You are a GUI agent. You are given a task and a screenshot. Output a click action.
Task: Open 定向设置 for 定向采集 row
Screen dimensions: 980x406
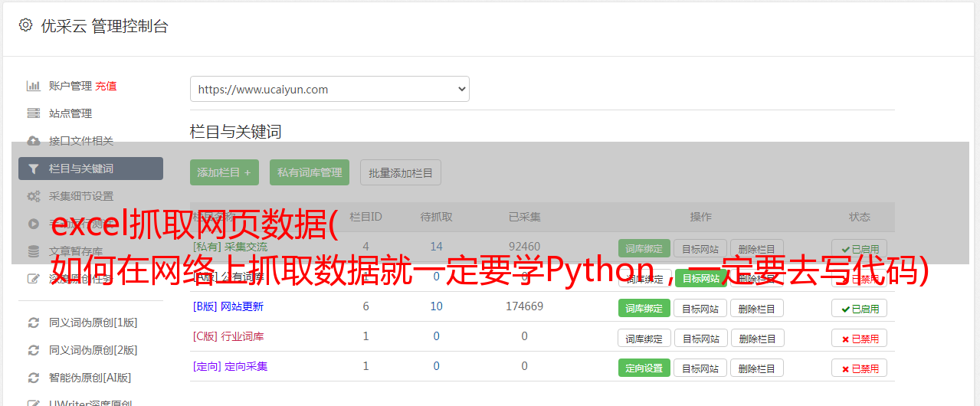tap(644, 368)
